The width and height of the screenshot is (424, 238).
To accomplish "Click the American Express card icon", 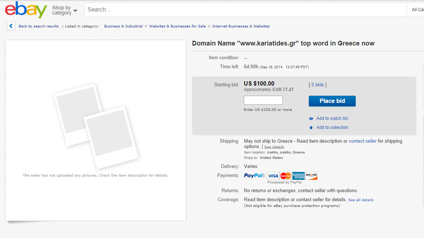I will 298,176.
